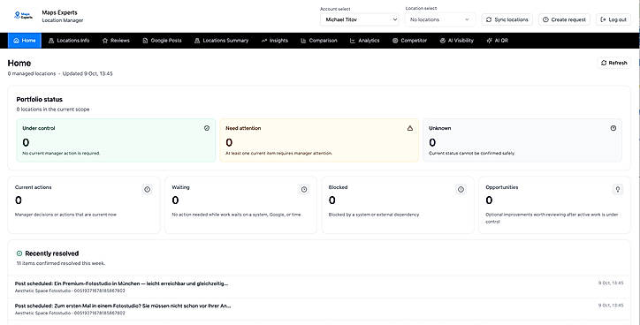Open the Waiting card
The height and width of the screenshot is (325, 640).
tap(240, 205)
